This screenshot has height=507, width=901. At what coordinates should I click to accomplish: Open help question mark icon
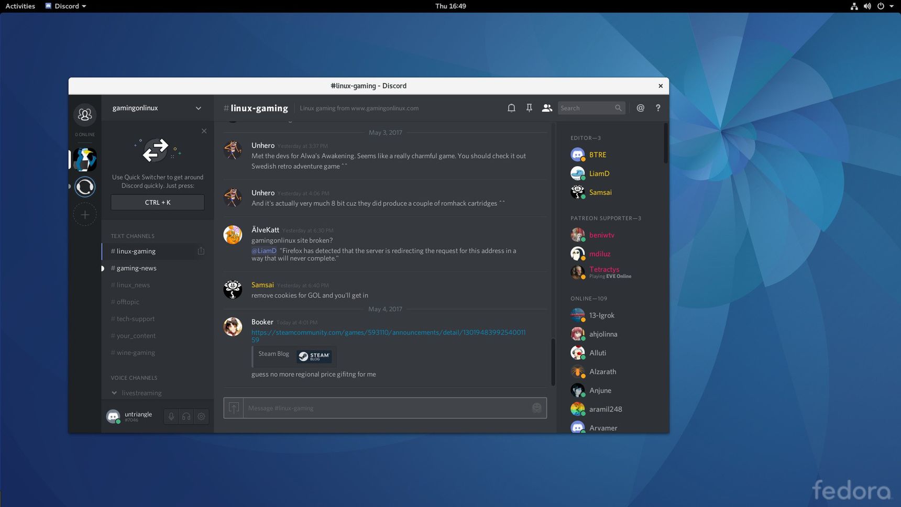[658, 108]
